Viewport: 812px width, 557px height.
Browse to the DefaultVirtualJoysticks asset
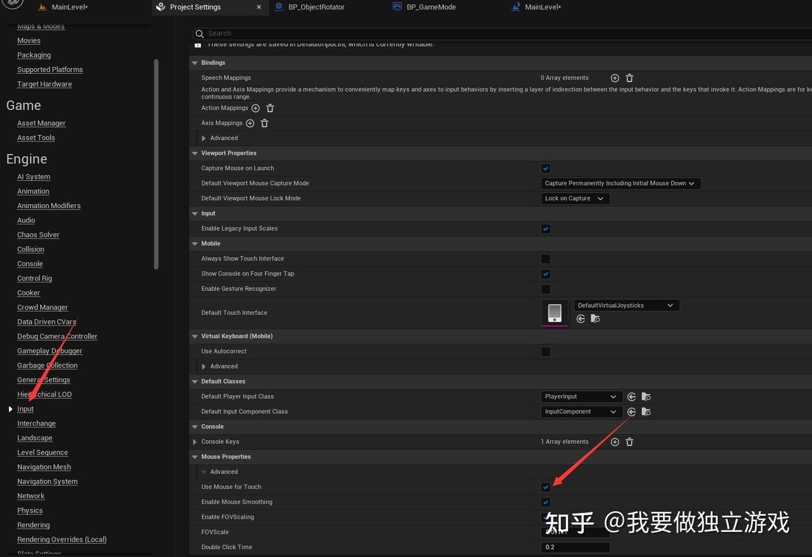click(x=595, y=319)
